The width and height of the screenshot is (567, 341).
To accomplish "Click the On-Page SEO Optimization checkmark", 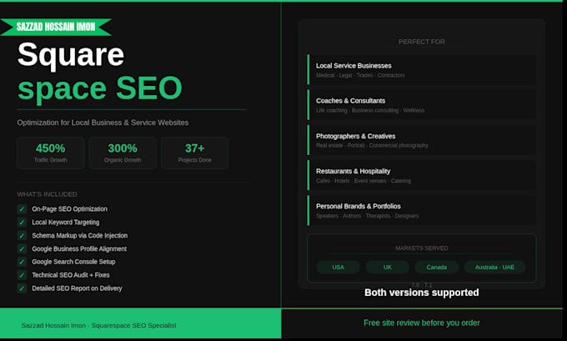I will pos(22,209).
